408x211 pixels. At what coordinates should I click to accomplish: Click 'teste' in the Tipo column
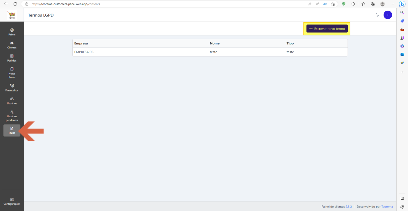tap(290, 52)
